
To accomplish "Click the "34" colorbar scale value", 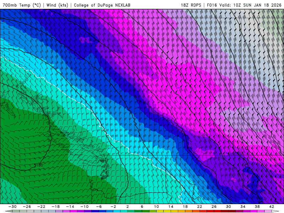I will tap(243, 207).
